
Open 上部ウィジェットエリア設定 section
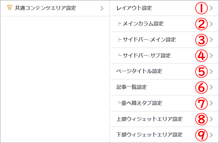point(164,119)
